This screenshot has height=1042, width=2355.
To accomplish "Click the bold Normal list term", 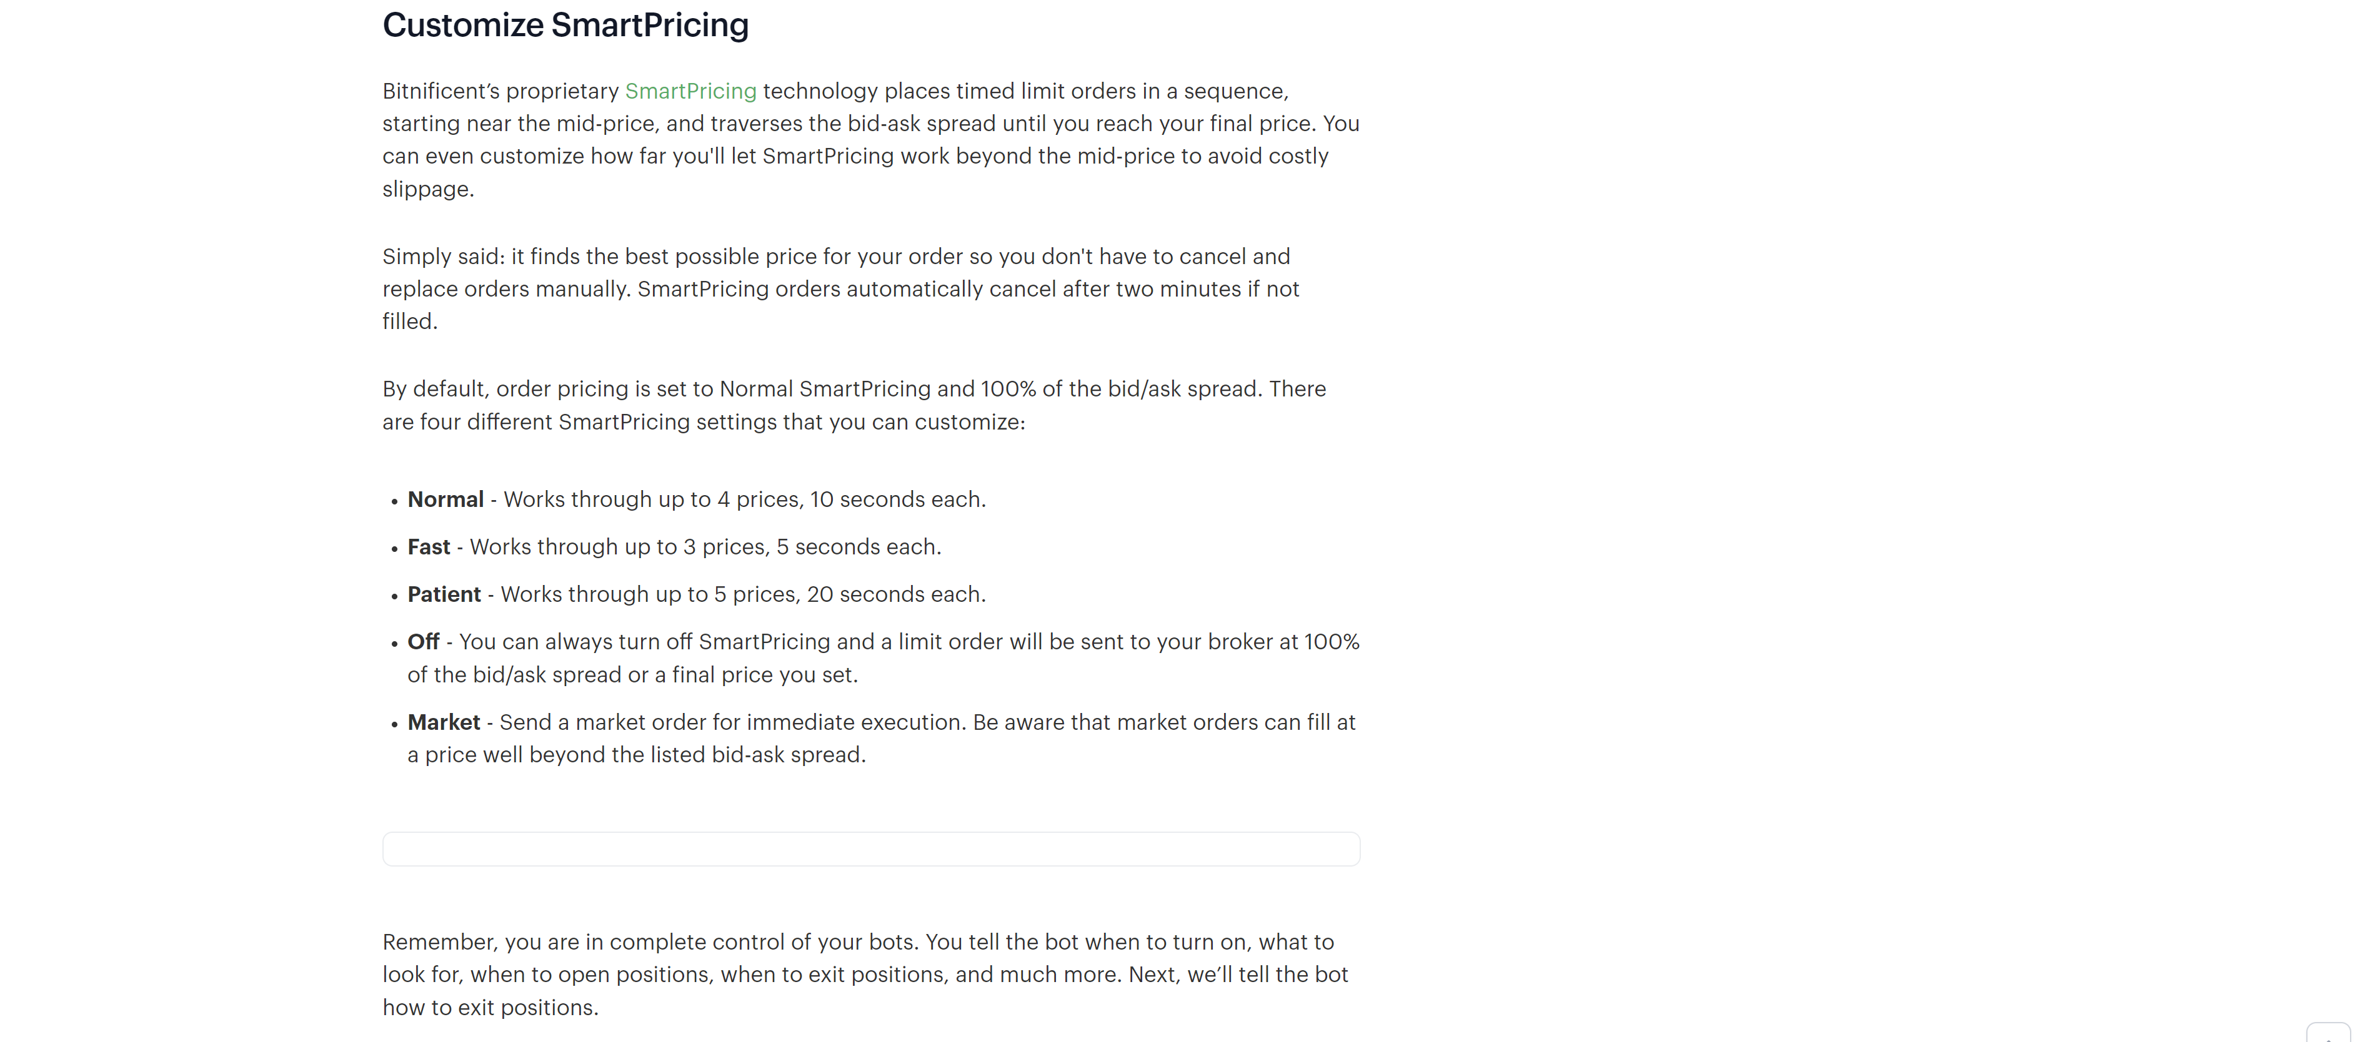I will 446,499.
